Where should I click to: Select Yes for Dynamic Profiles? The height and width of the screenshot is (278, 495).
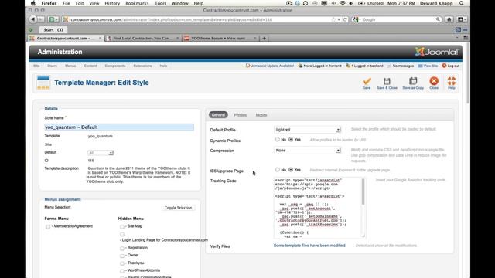(x=291, y=139)
